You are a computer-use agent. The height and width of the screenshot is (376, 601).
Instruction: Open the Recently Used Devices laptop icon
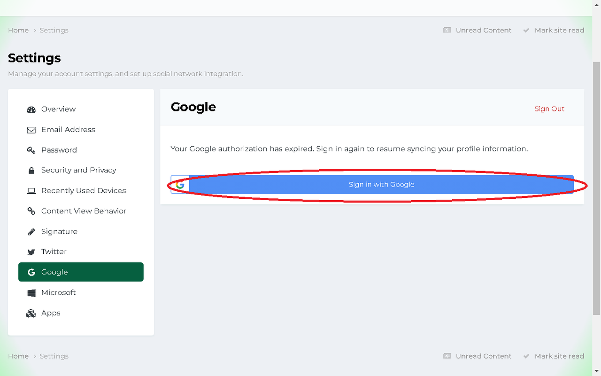[31, 191]
